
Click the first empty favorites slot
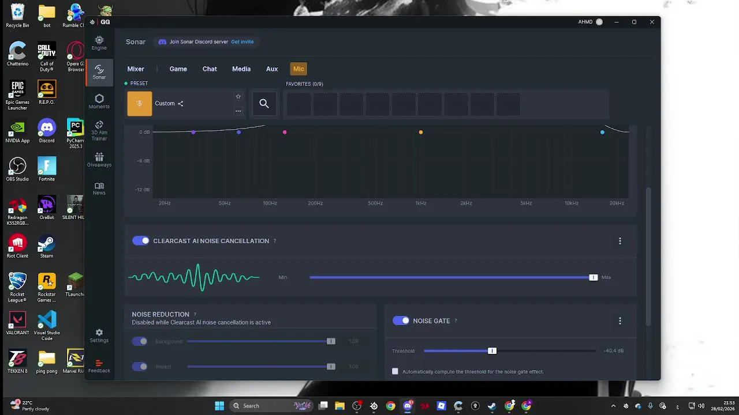[298, 104]
